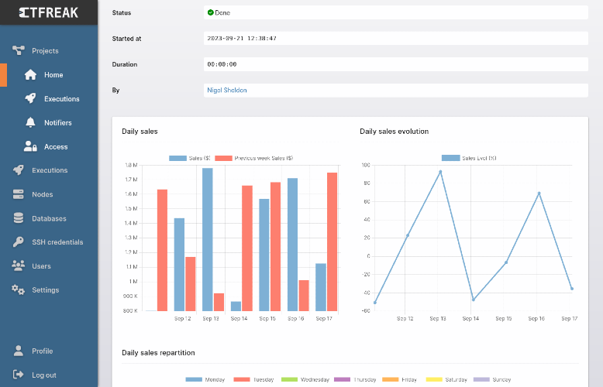Image resolution: width=603 pixels, height=387 pixels.
Task: Click the CTFREAK logo
Action: (49, 12)
